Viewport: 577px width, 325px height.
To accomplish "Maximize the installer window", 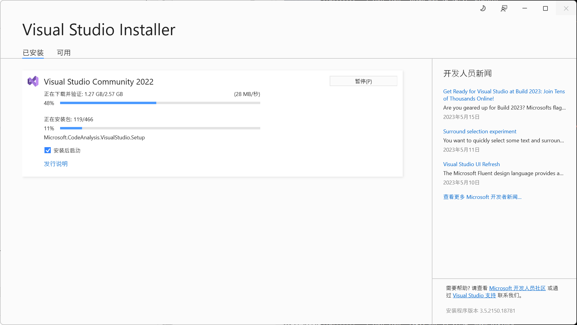I will pyautogui.click(x=545, y=8).
